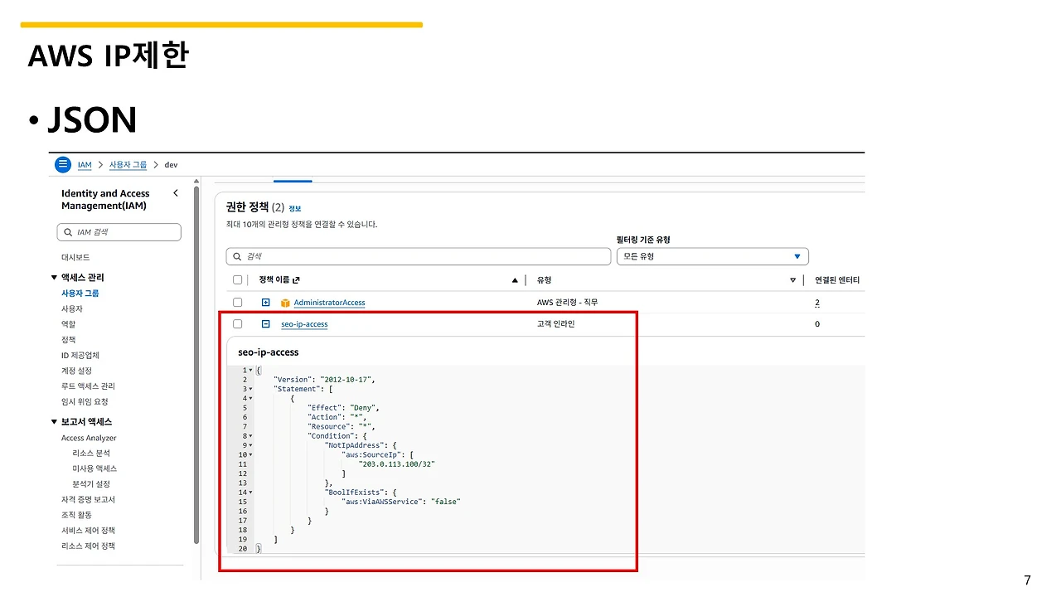Viewport: 1061px width, 597px height.
Task: Check the AdministratorAccess row checkbox
Action: pyautogui.click(x=238, y=303)
